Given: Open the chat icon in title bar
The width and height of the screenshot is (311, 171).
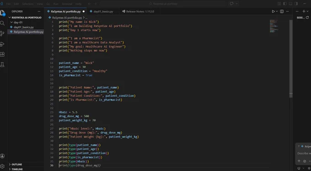Looking at the screenshot, I should [231, 4].
